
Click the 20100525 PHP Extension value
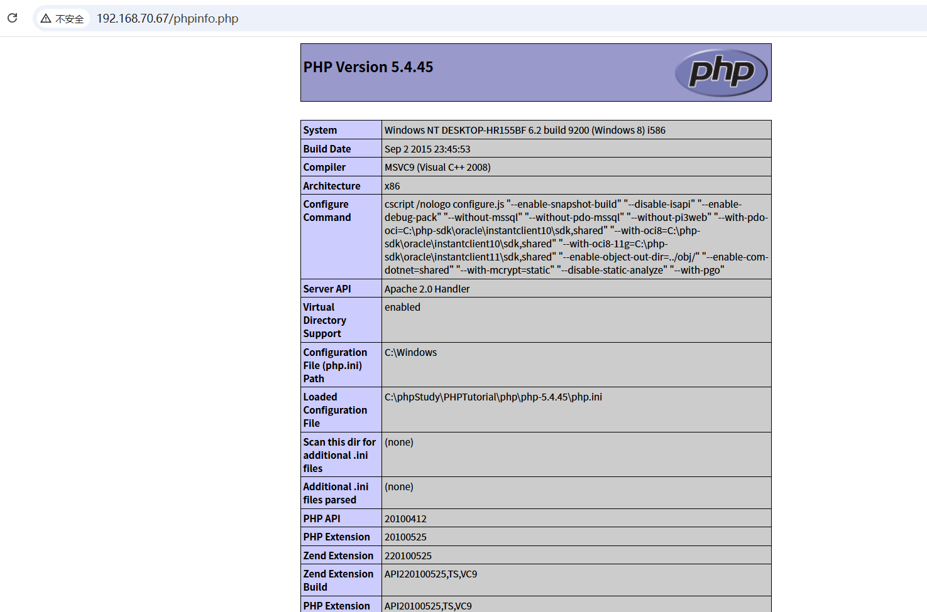405,537
